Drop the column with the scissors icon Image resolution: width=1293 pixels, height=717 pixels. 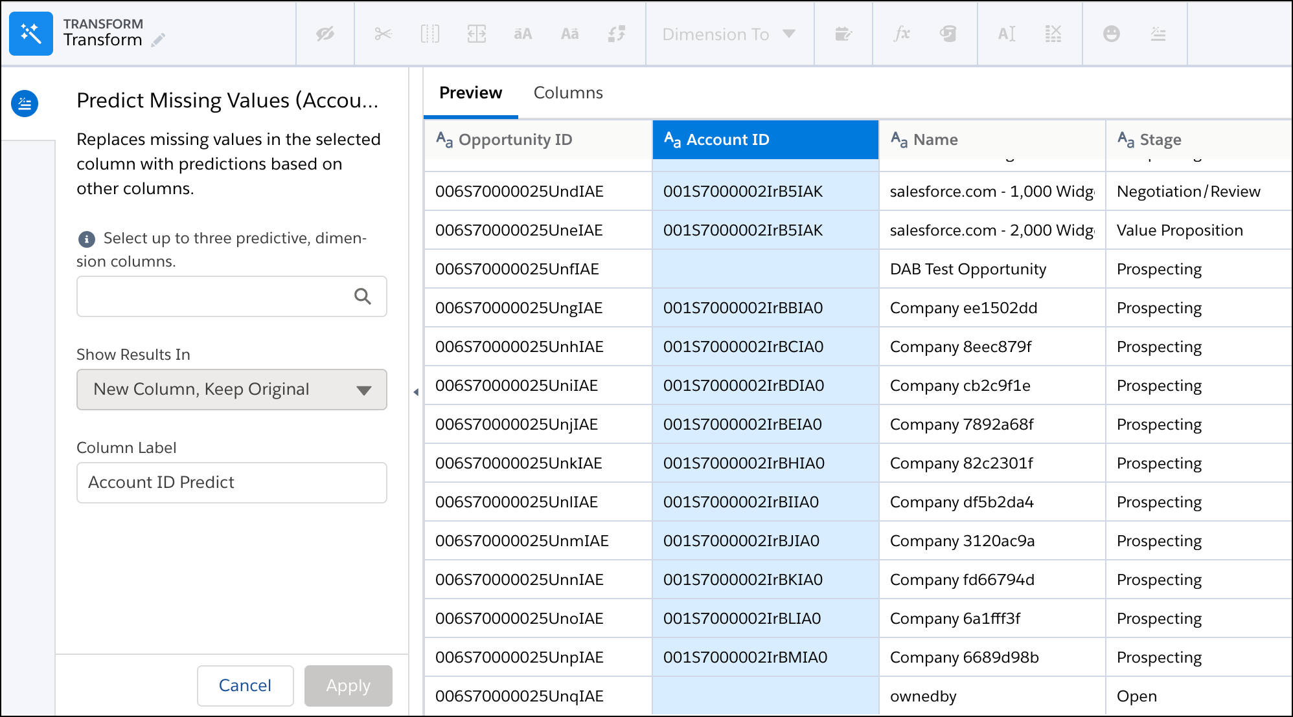click(x=383, y=34)
